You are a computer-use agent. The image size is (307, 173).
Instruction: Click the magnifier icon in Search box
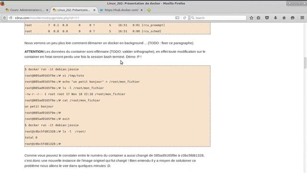pos(193,18)
